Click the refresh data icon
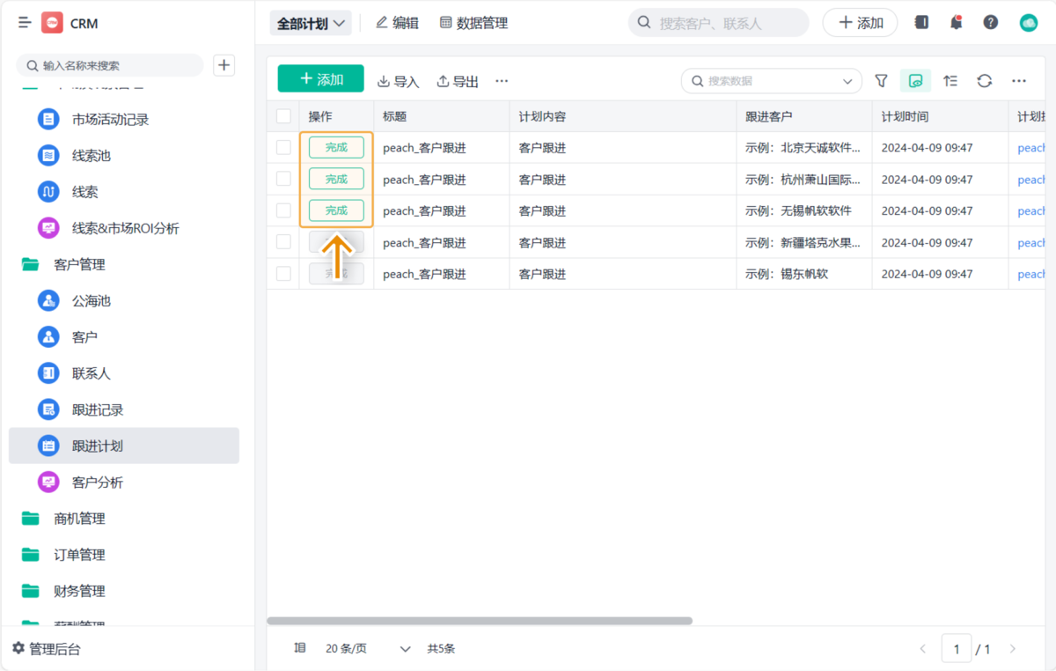The width and height of the screenshot is (1056, 671). click(x=984, y=81)
